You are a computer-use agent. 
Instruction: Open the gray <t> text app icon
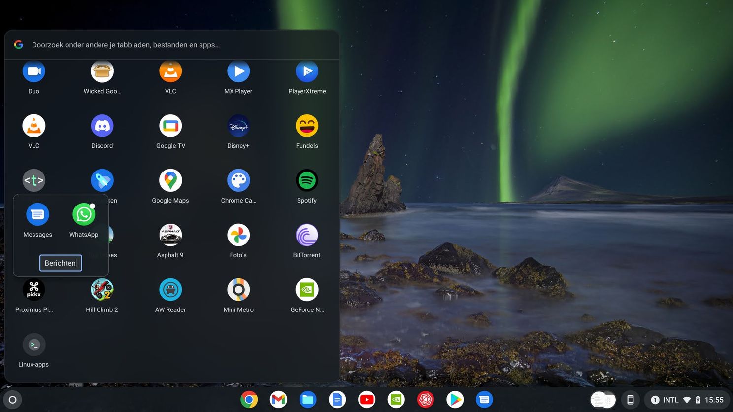pos(34,180)
